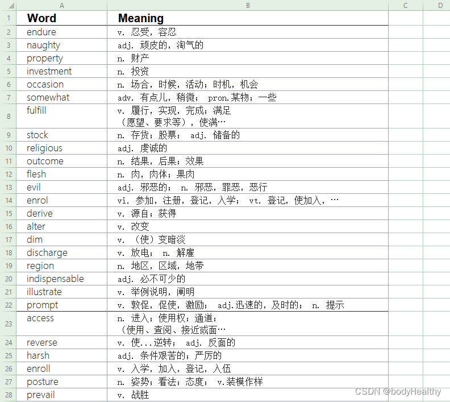Select the cell containing 'region'

point(62,266)
